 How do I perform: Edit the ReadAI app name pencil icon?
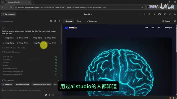pos(92,14)
